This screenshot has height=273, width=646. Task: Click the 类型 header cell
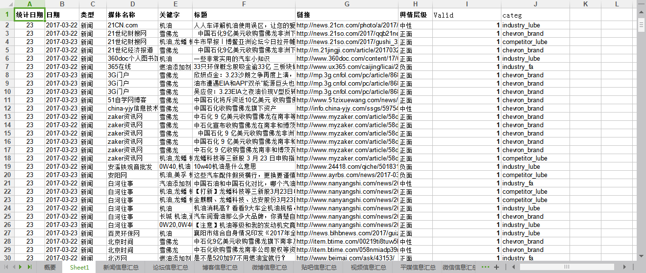(x=93, y=15)
